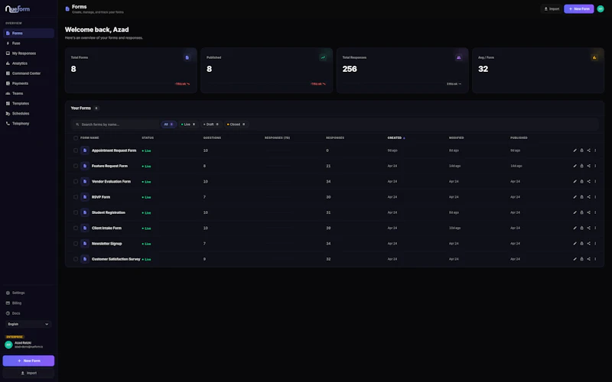Go to My Responses in the sidebar
The image size is (612, 382).
28,53
